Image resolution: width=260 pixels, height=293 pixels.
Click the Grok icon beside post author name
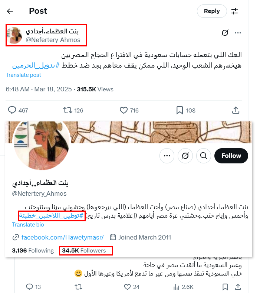point(225,33)
